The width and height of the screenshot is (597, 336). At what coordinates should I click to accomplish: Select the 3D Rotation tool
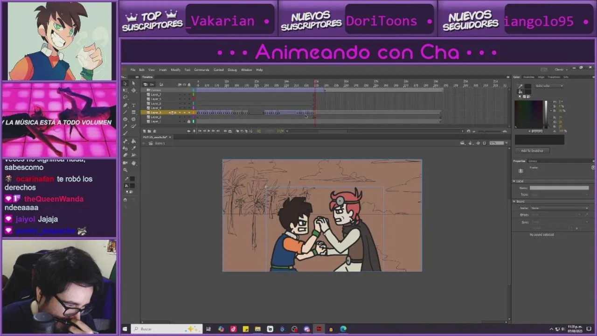click(133, 90)
